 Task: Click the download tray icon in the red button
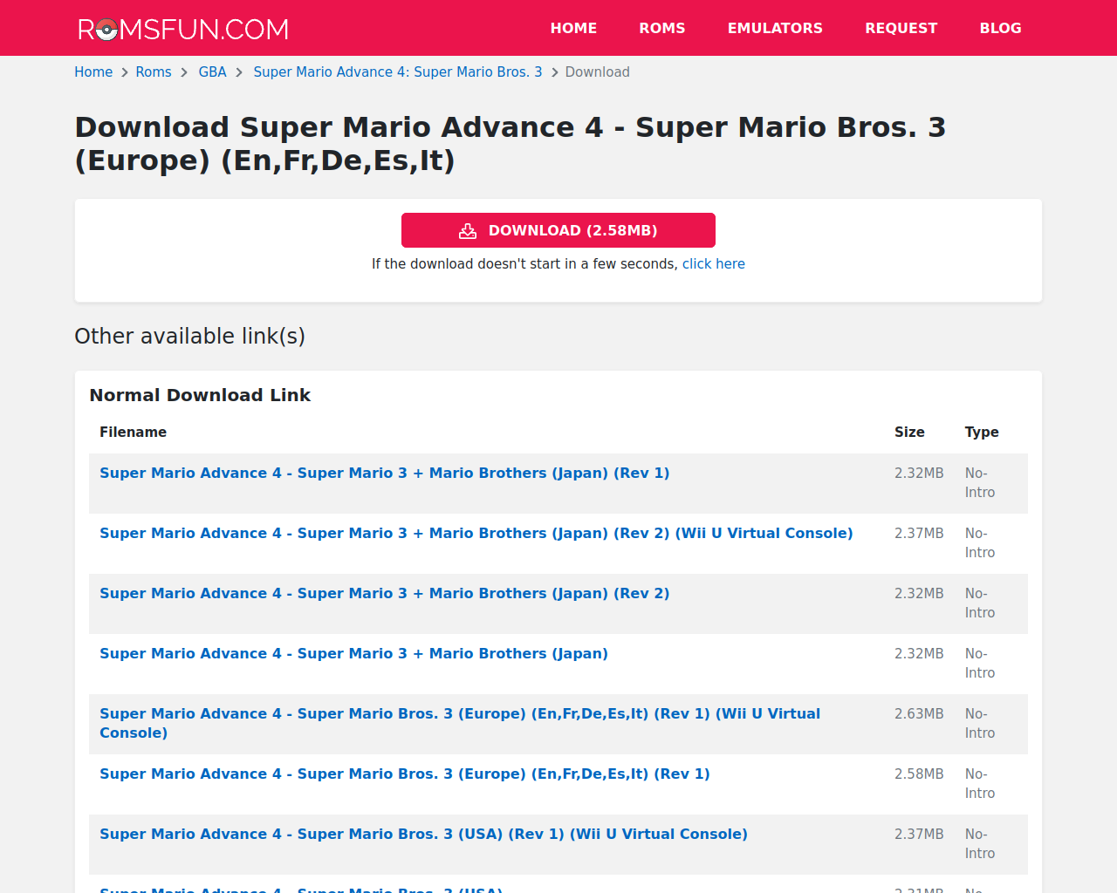[468, 231]
